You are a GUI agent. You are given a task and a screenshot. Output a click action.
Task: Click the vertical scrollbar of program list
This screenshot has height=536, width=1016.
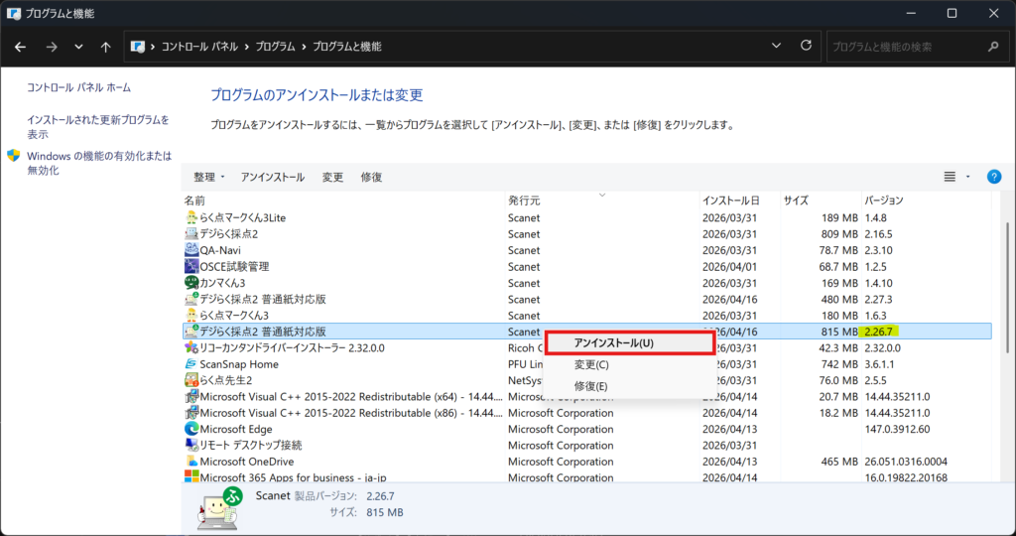coord(1006,289)
